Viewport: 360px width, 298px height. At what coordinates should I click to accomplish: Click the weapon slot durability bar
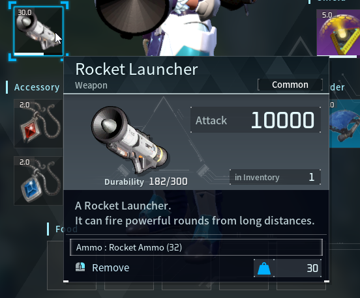(x=38, y=54)
